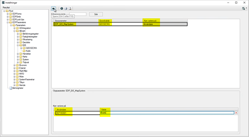Screen dimensions: 249x137
Task: Collapse the Allmänt tree node
Action: pos(14,31)
